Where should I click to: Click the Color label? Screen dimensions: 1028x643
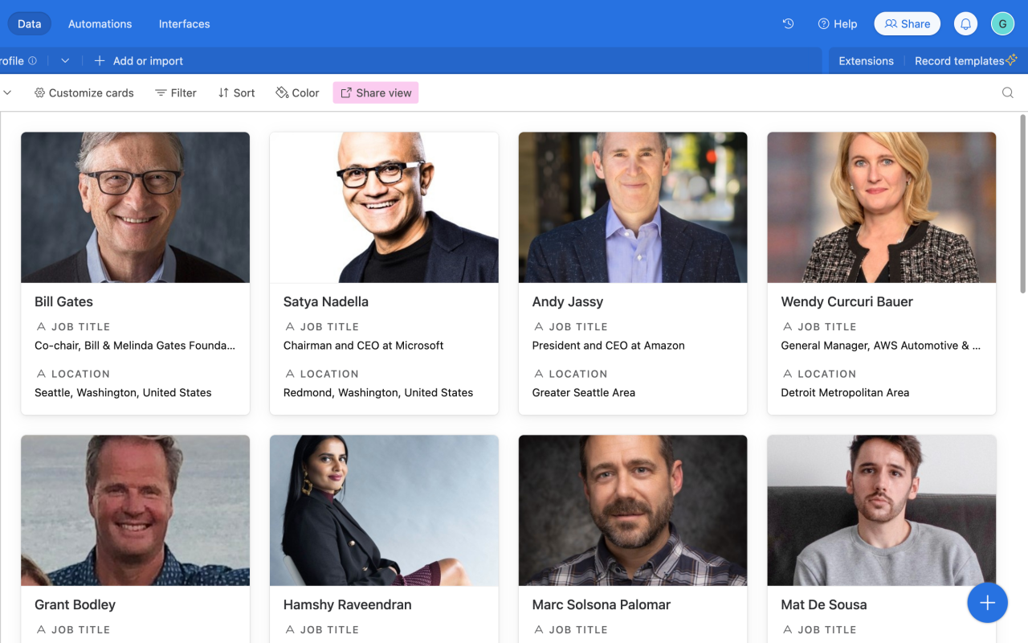pyautogui.click(x=305, y=93)
